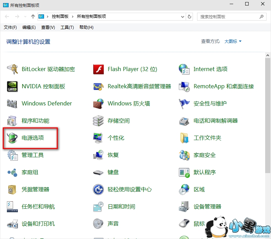Open the 工具(T) menu
This screenshot has height=239, width=271.
point(67,27)
